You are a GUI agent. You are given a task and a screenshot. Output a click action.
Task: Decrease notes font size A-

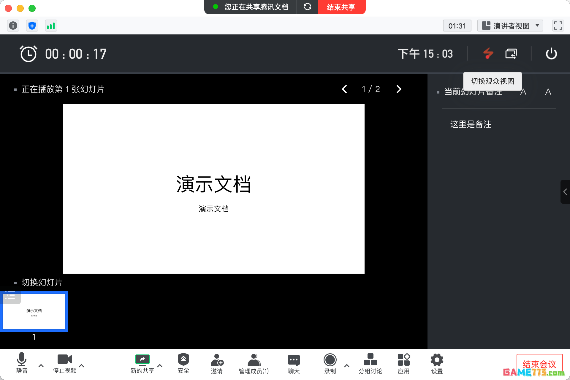click(549, 92)
